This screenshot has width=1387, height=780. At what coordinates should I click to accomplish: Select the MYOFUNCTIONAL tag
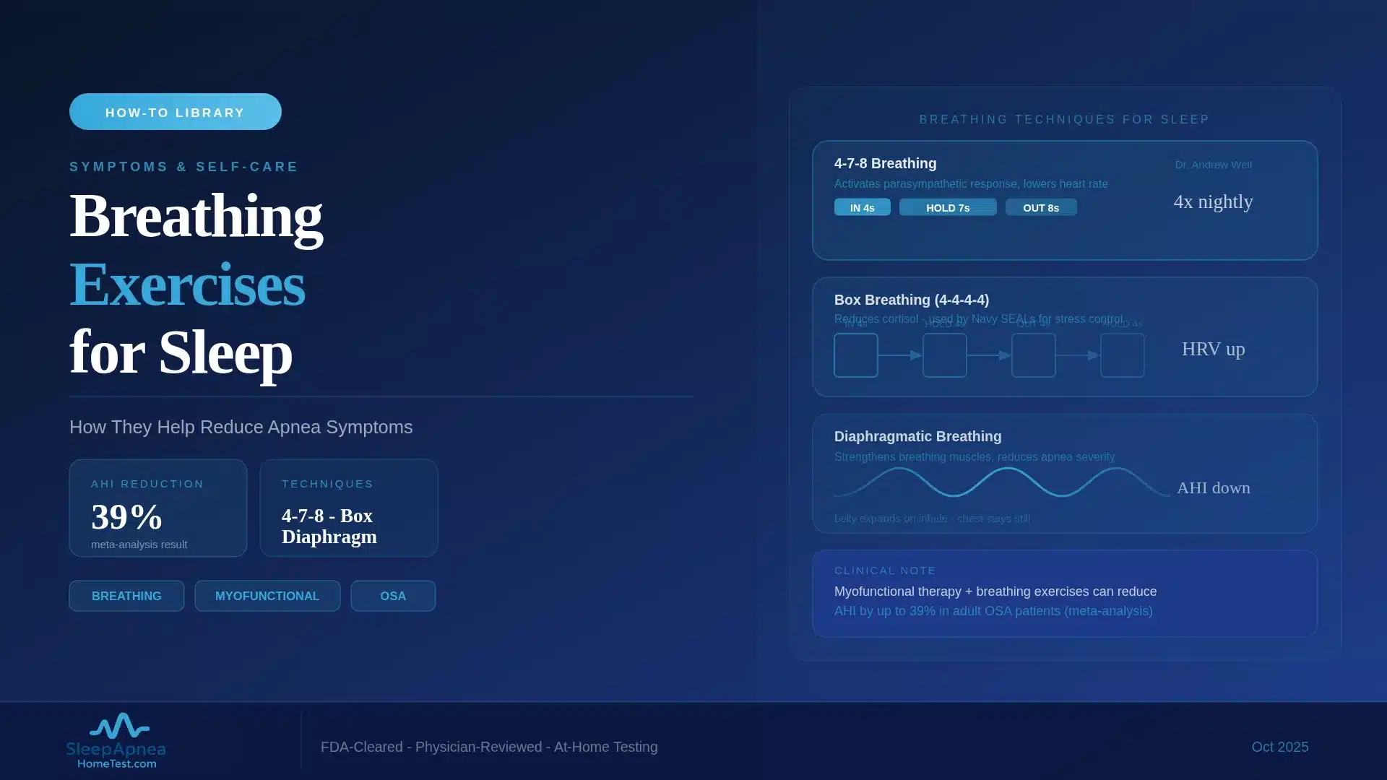(267, 596)
